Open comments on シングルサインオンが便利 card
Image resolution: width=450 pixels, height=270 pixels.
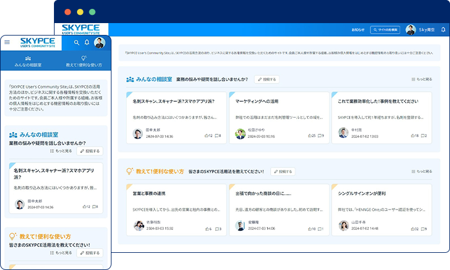pos(424,229)
